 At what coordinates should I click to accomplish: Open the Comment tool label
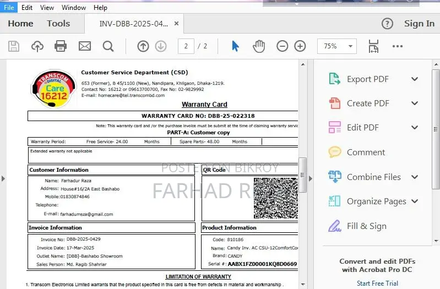pyautogui.click(x=366, y=152)
